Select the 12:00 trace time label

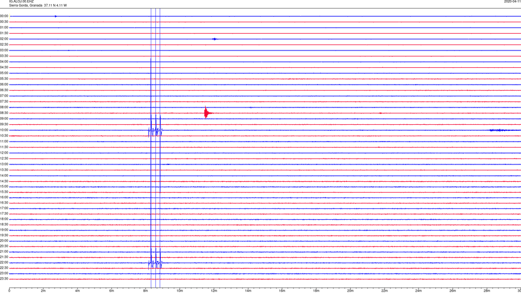[4, 153]
